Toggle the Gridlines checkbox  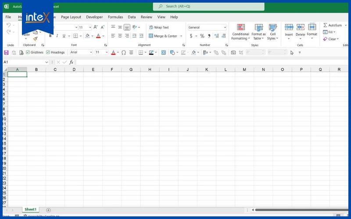(x=28, y=52)
